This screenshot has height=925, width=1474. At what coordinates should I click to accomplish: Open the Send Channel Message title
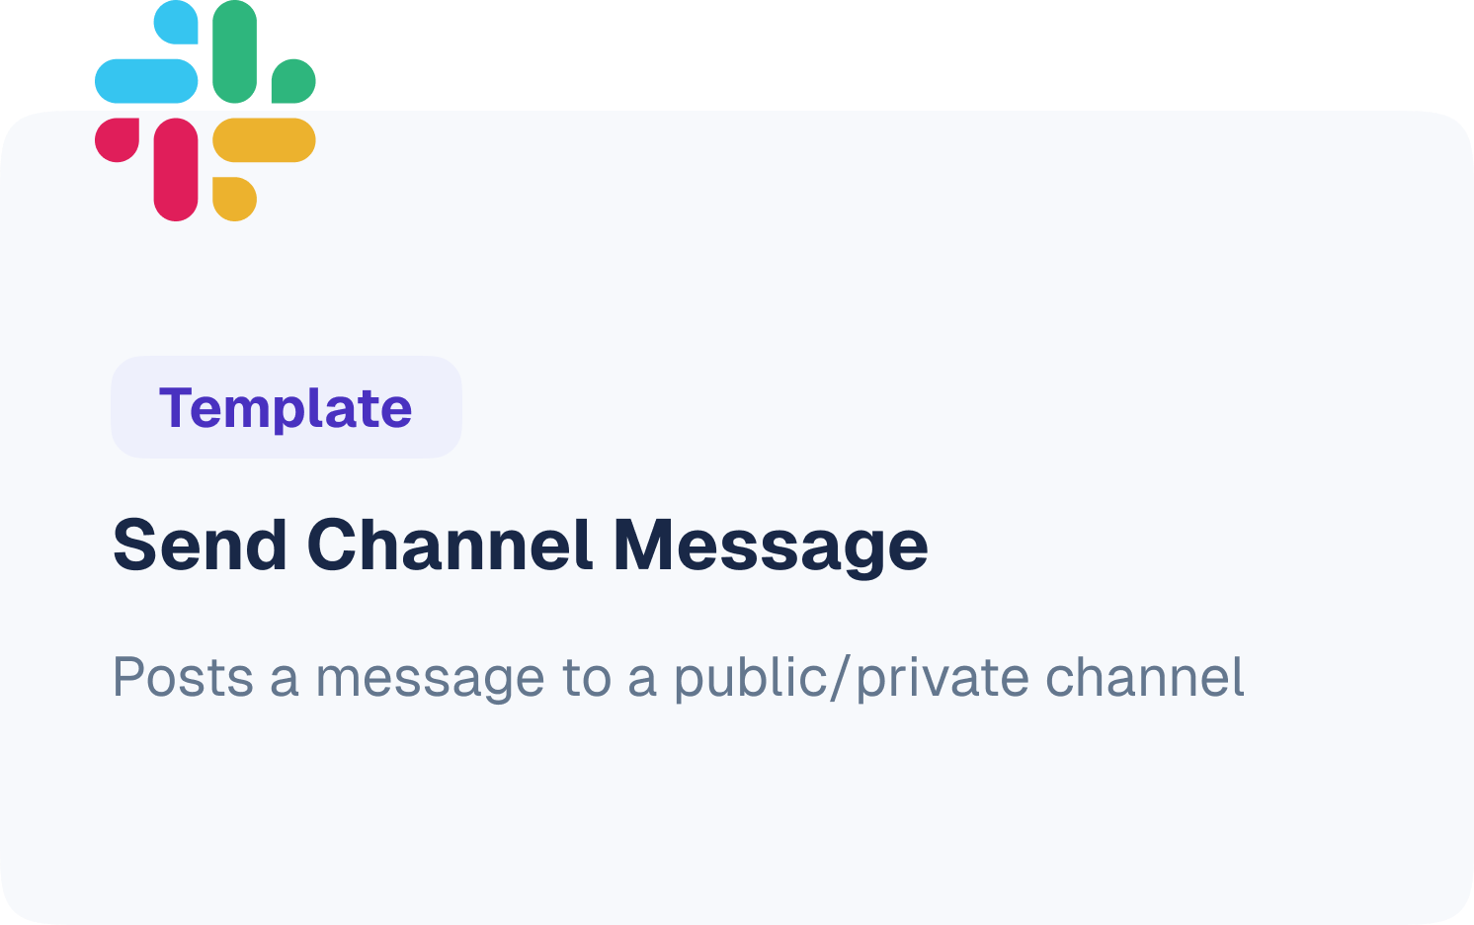(x=521, y=546)
